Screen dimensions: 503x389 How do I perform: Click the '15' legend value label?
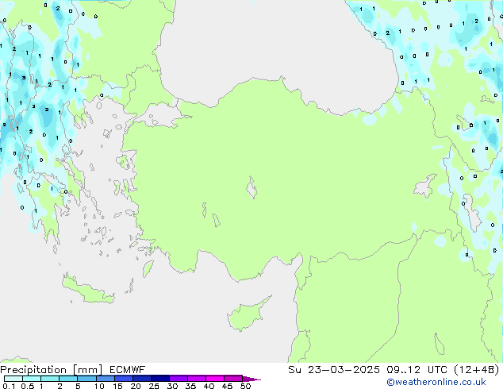117,386
